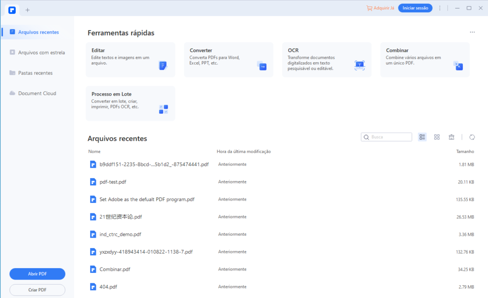Open the Editar quick tool card
The image size is (488, 298).
[130, 59]
